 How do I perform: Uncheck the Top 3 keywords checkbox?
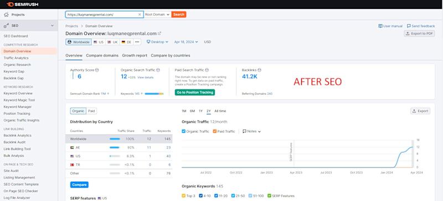(x=184, y=195)
